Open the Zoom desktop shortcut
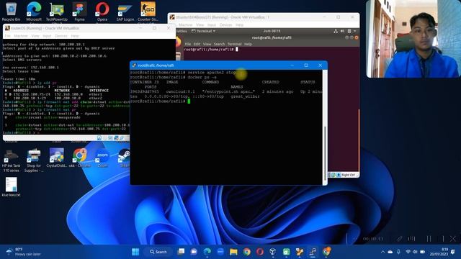Screen dimensions: 461x259 102,158
